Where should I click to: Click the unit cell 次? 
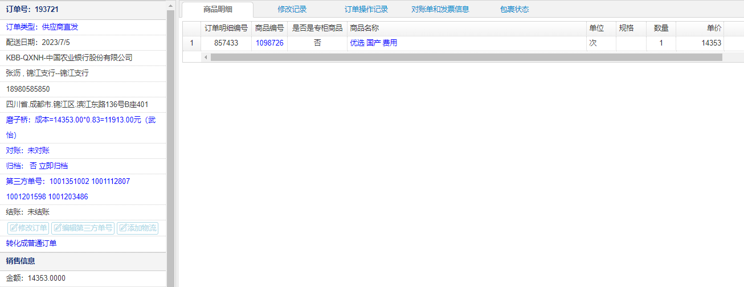click(601, 43)
